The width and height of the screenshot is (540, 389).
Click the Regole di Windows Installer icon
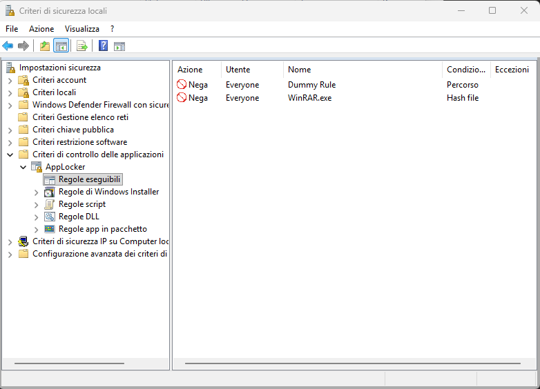50,192
